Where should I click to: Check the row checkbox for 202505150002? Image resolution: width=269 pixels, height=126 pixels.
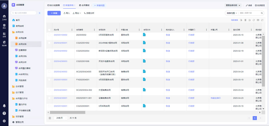pyautogui.click(x=49, y=35)
